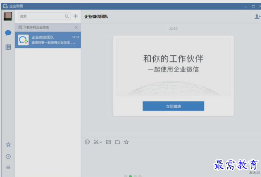Screen dimensions: 261x177
Task: Click the add member icon in chat header
Action: 258,17
